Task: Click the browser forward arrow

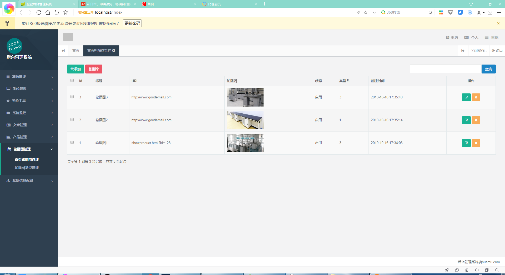Action: click(x=30, y=12)
